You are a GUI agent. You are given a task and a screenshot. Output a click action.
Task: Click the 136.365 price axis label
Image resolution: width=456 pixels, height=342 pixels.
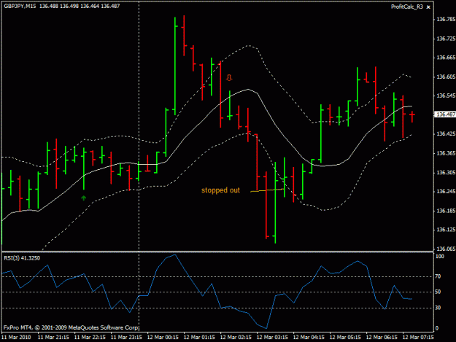tap(446, 153)
